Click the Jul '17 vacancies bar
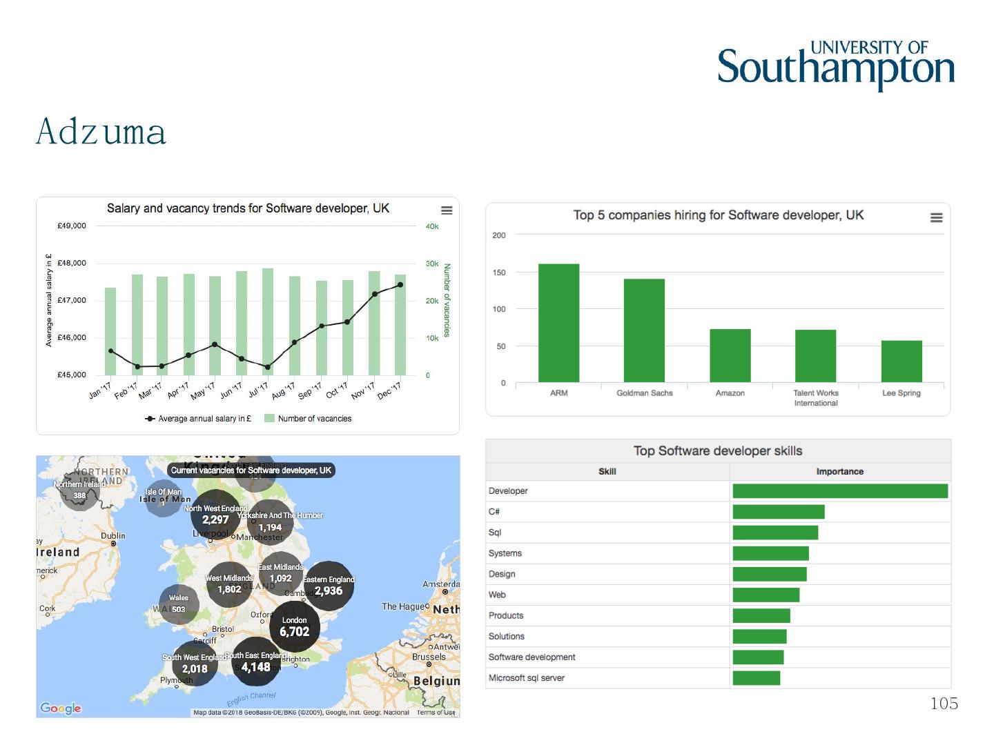The width and height of the screenshot is (994, 745). 268,321
